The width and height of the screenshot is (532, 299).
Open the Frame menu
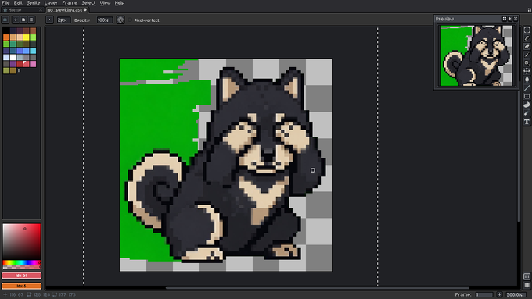pos(70,2)
